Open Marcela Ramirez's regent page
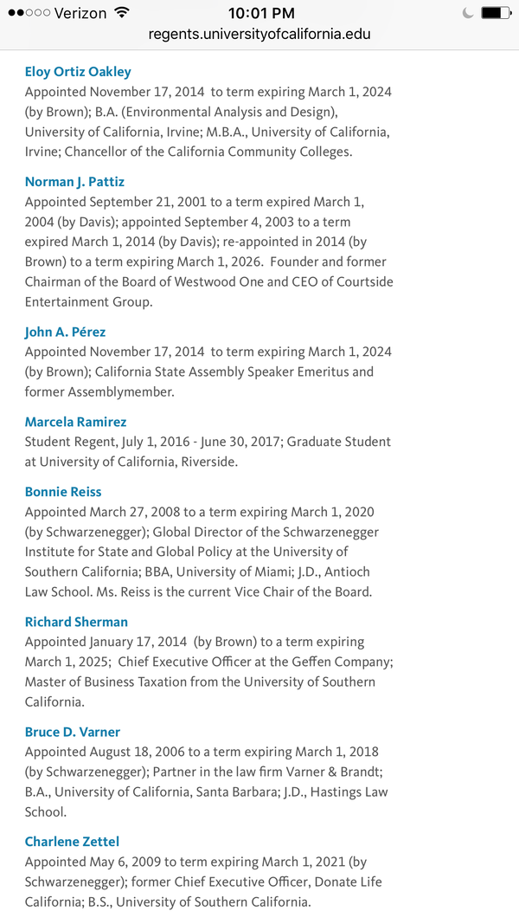Image resolution: width=519 pixels, height=924 pixels. [75, 422]
